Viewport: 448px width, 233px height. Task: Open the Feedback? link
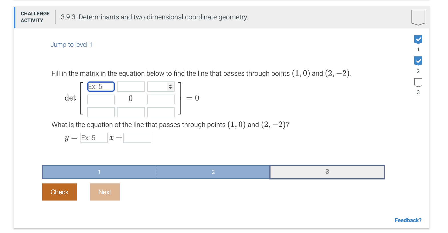408,220
